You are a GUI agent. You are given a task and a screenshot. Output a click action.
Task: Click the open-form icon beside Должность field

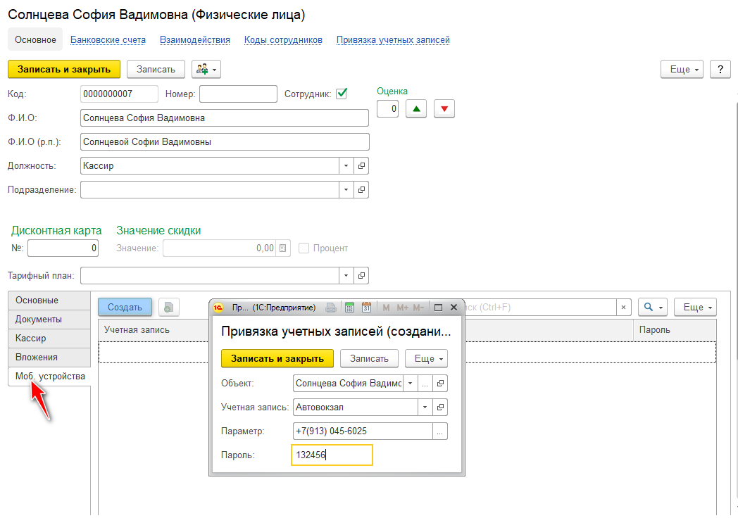(x=362, y=166)
